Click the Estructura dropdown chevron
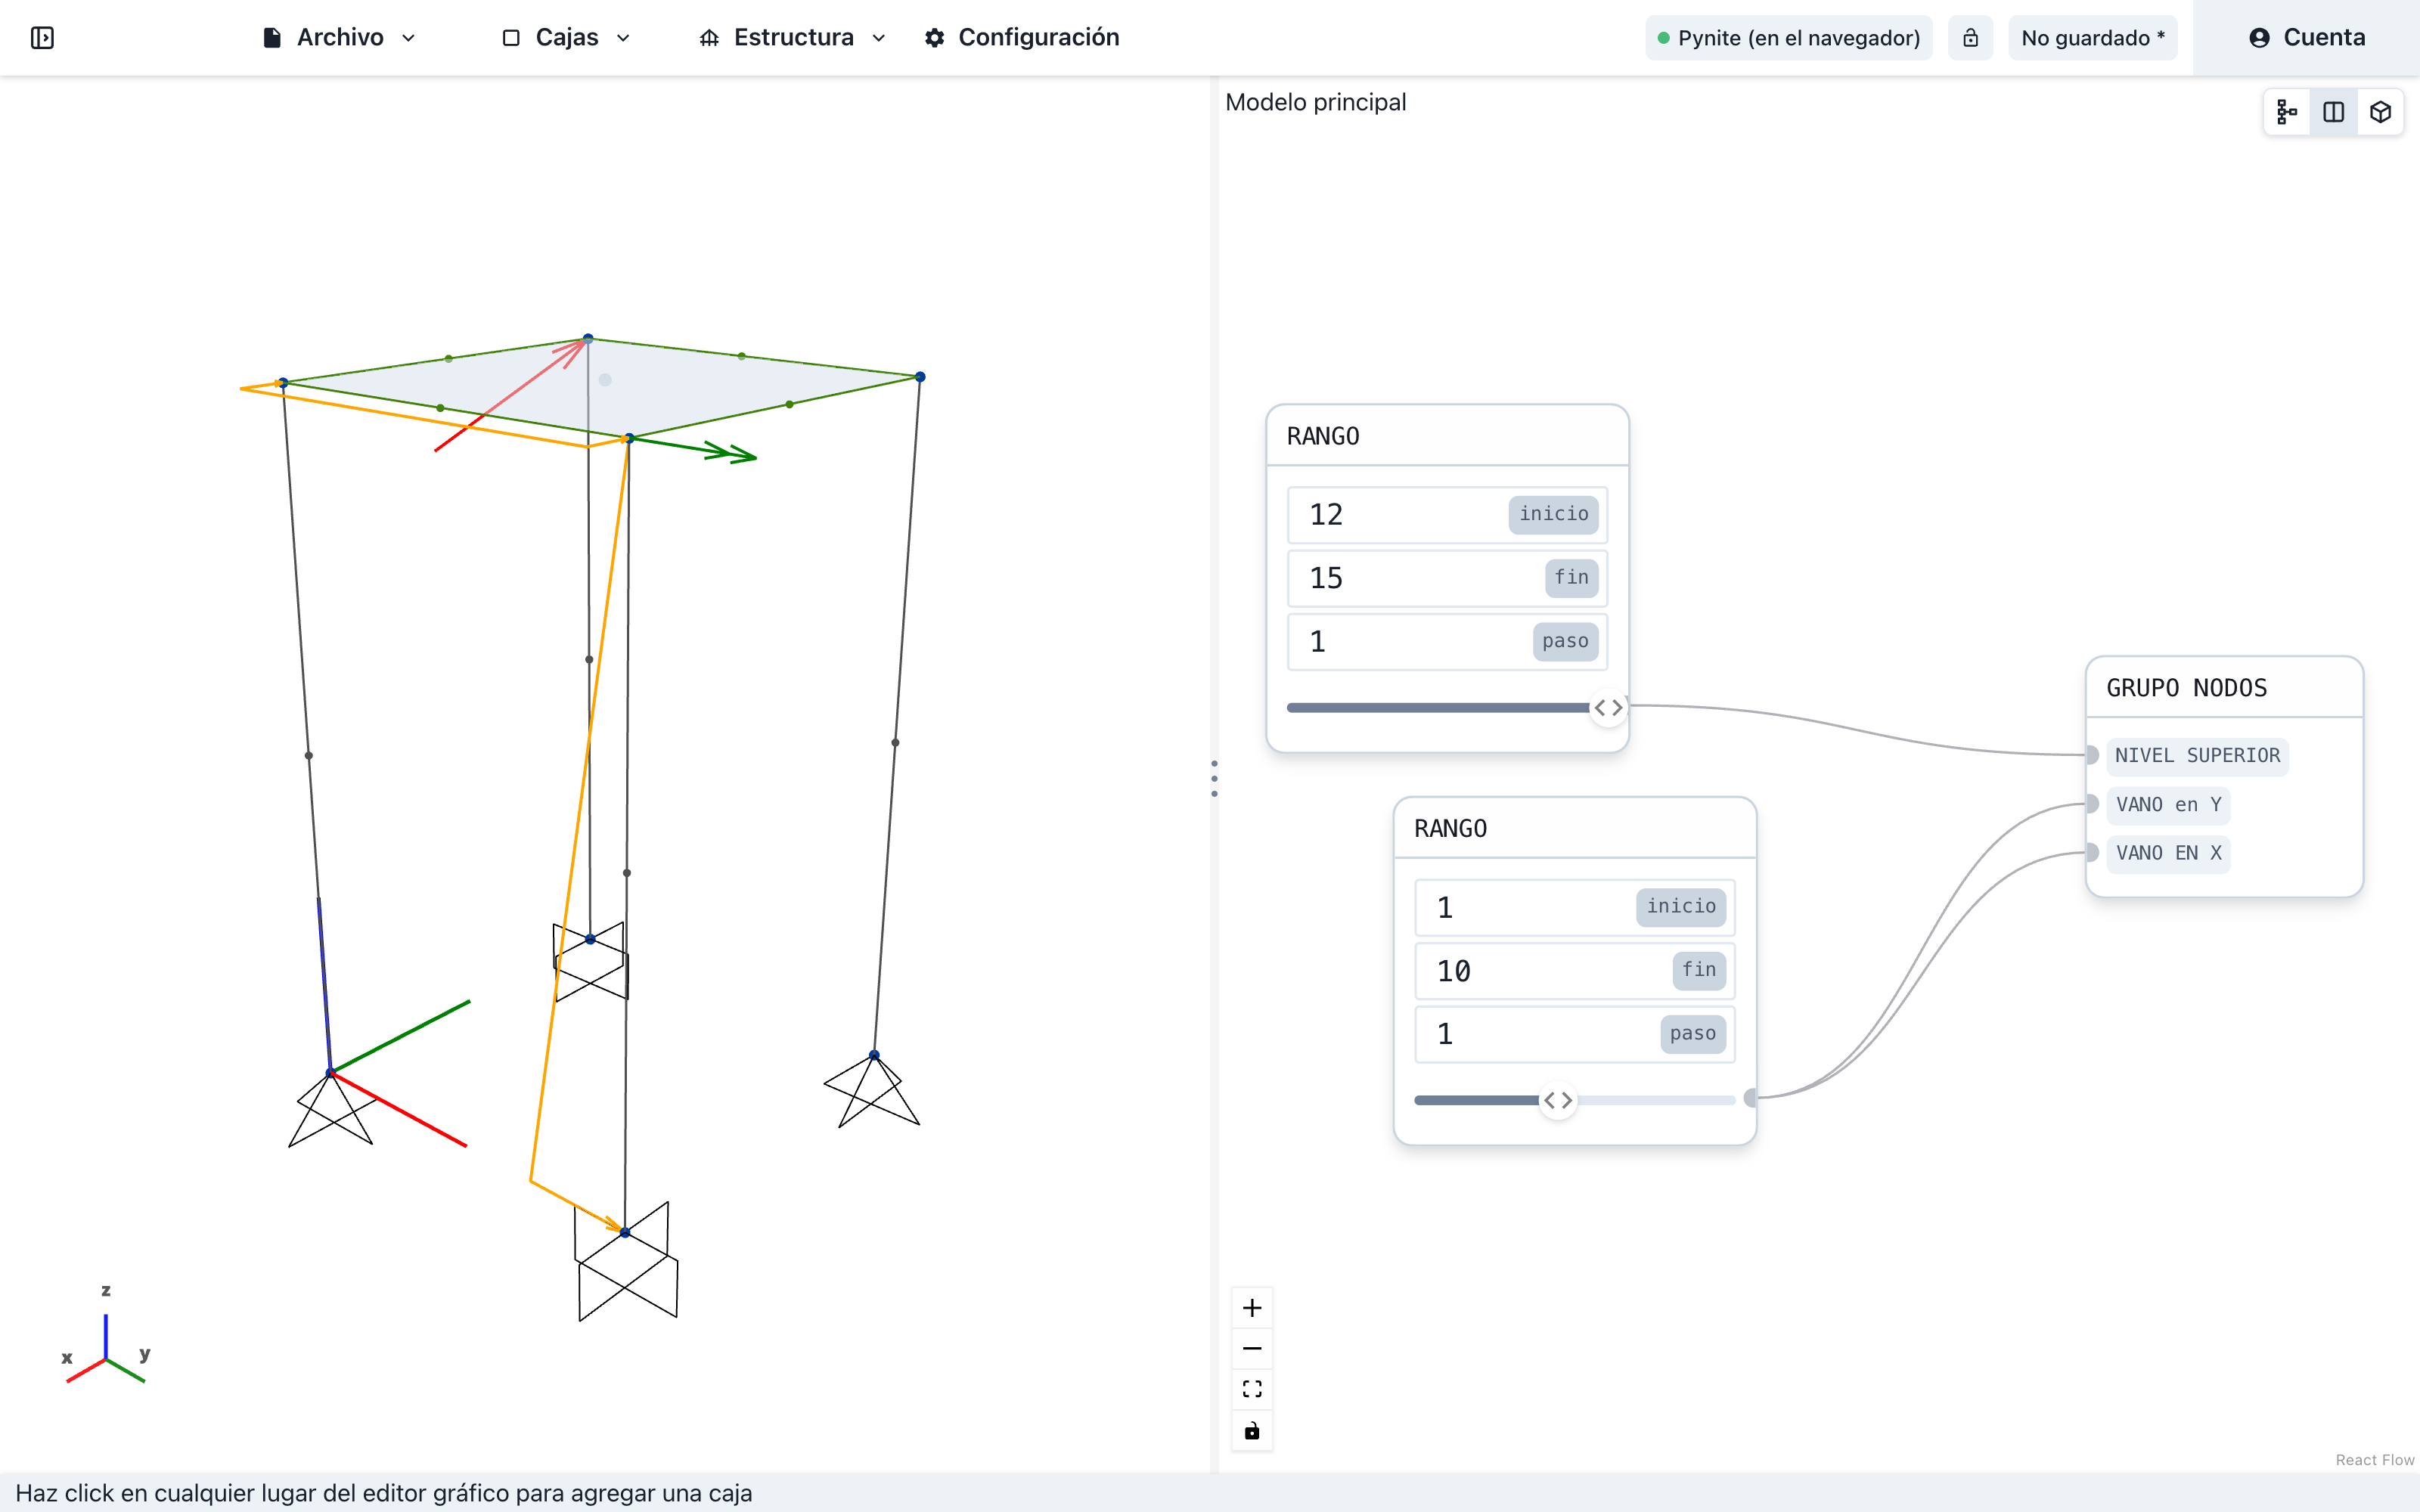Screen dimensions: 2420x1512 879,38
